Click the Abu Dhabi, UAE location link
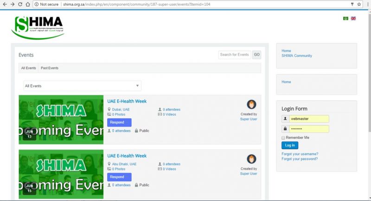 [x=124, y=164]
